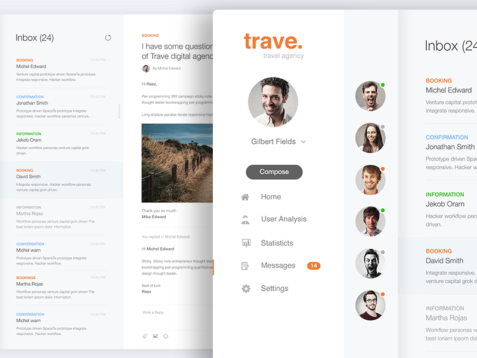Image resolution: width=477 pixels, height=358 pixels.
Task: Click the Home house icon
Action: [245, 197]
